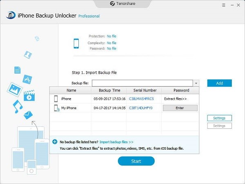This screenshot has height=184, width=245.
Task: Select the iPhone backup row name
Action: point(66,99)
